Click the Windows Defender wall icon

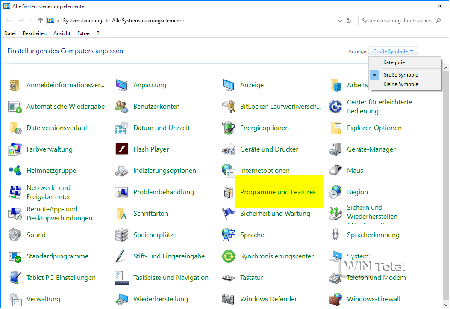229,299
